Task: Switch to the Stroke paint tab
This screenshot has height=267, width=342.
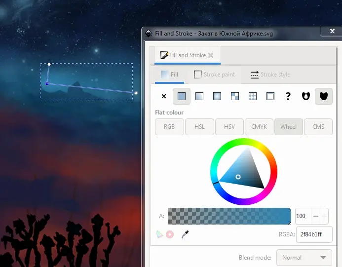Action: (x=214, y=75)
